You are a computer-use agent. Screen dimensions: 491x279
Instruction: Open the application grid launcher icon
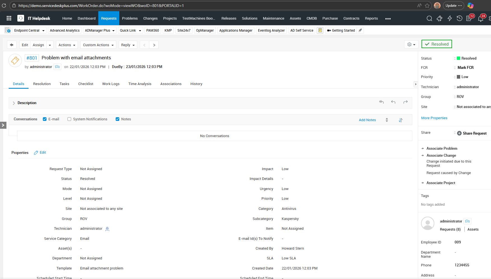click(x=9, y=18)
